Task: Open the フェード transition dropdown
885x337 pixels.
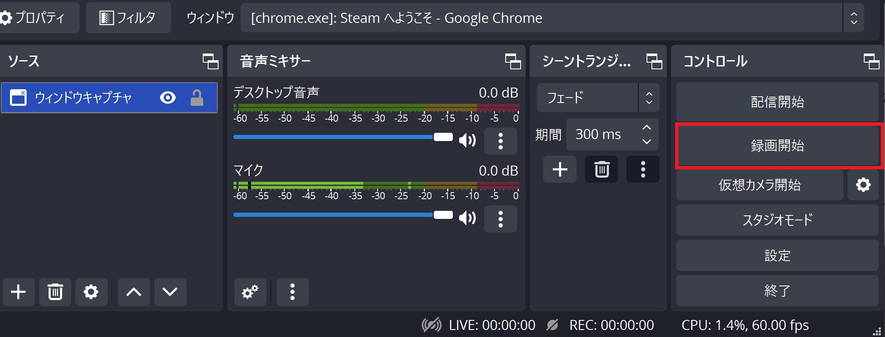Action: (x=598, y=98)
